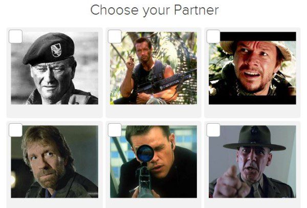This screenshot has width=307, height=208.
Task: Tick the checkbox on the black-and-white beret photo
Action: (16, 37)
